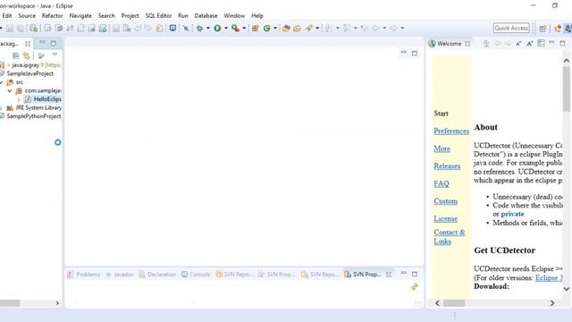572x322 pixels.
Task: Switch to the Declaration tab
Action: point(157,275)
